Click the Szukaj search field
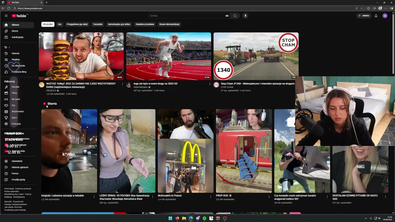This screenshot has height=222, width=395. (x=187, y=16)
